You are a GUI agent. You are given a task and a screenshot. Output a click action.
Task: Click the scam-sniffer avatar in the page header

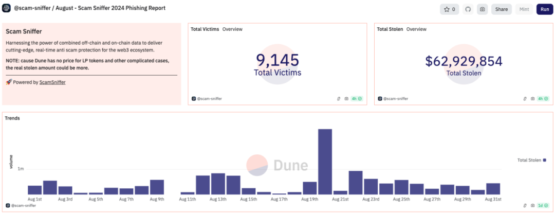[6, 9]
